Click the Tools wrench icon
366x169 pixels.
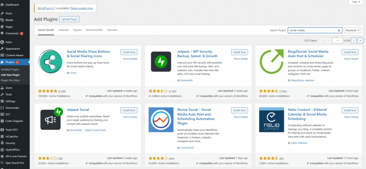tap(2, 94)
